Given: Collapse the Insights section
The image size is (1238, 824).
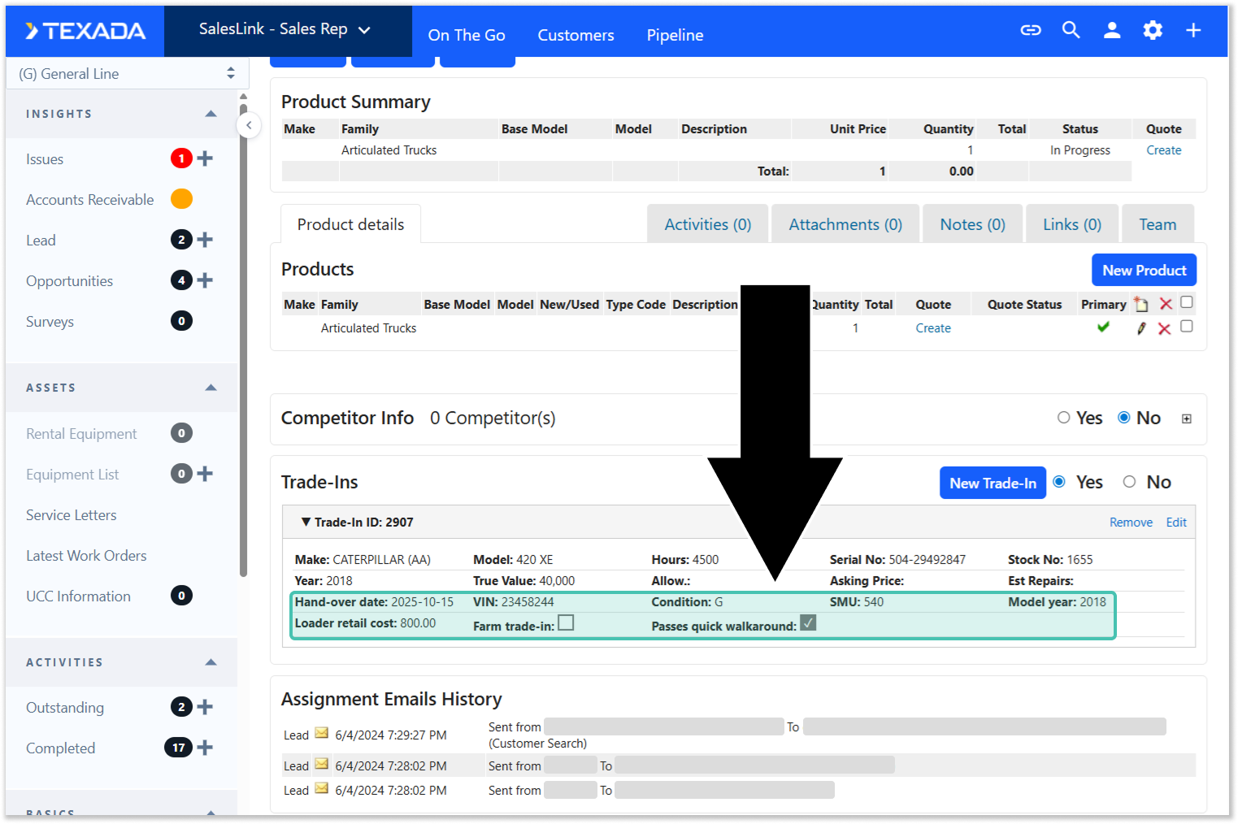Looking at the screenshot, I should pyautogui.click(x=211, y=114).
